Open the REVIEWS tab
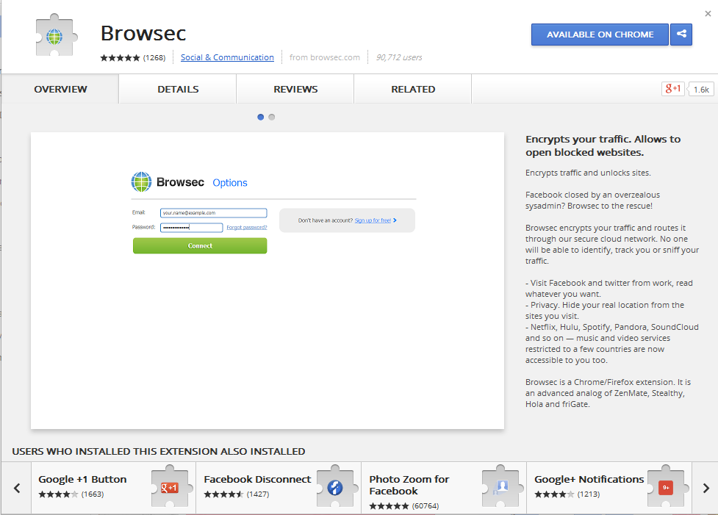 pyautogui.click(x=295, y=90)
